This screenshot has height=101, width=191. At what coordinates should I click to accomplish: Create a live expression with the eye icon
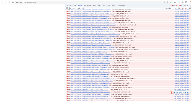click(79, 8)
